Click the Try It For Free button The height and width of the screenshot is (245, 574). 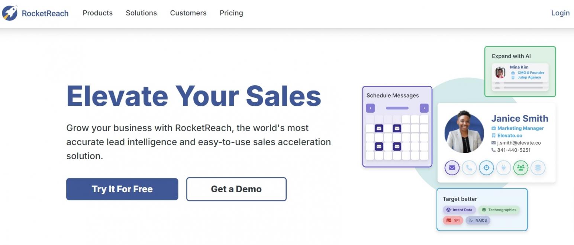pos(122,189)
